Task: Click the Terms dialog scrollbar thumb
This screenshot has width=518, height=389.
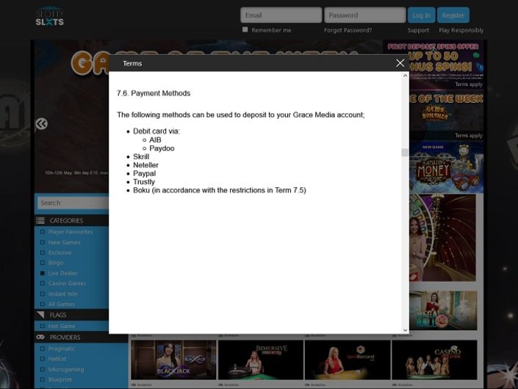Action: coord(405,153)
